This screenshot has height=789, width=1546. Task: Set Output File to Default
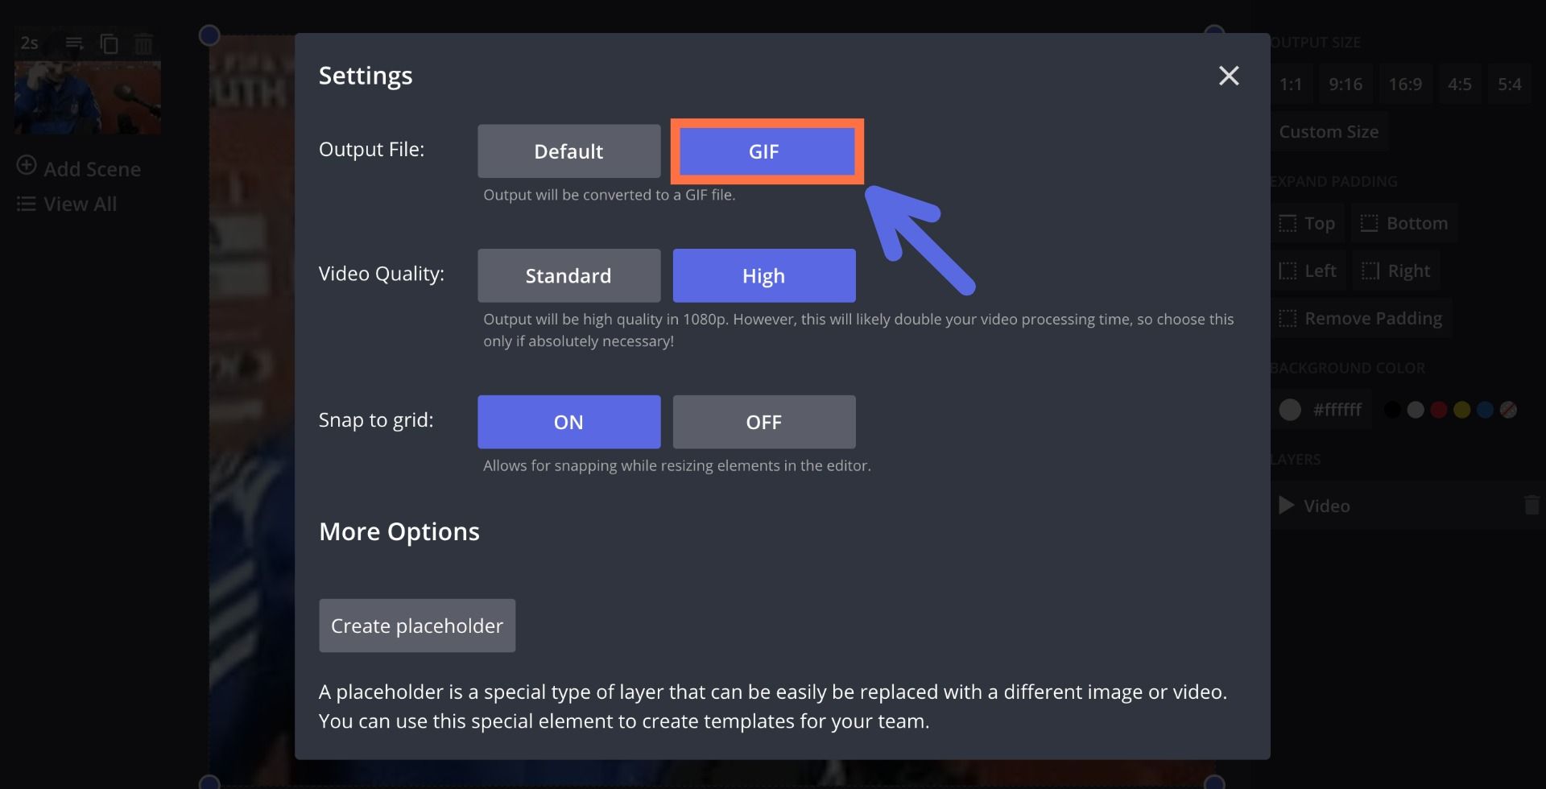(x=568, y=151)
